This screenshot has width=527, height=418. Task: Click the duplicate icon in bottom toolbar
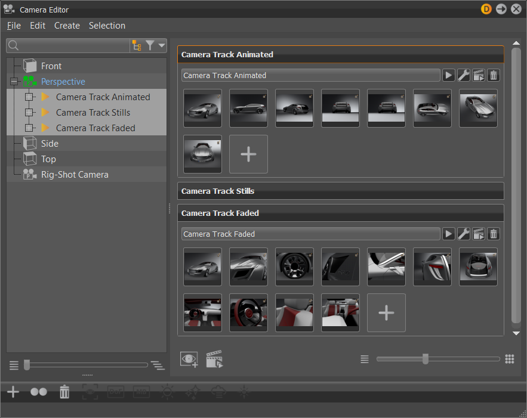39,392
